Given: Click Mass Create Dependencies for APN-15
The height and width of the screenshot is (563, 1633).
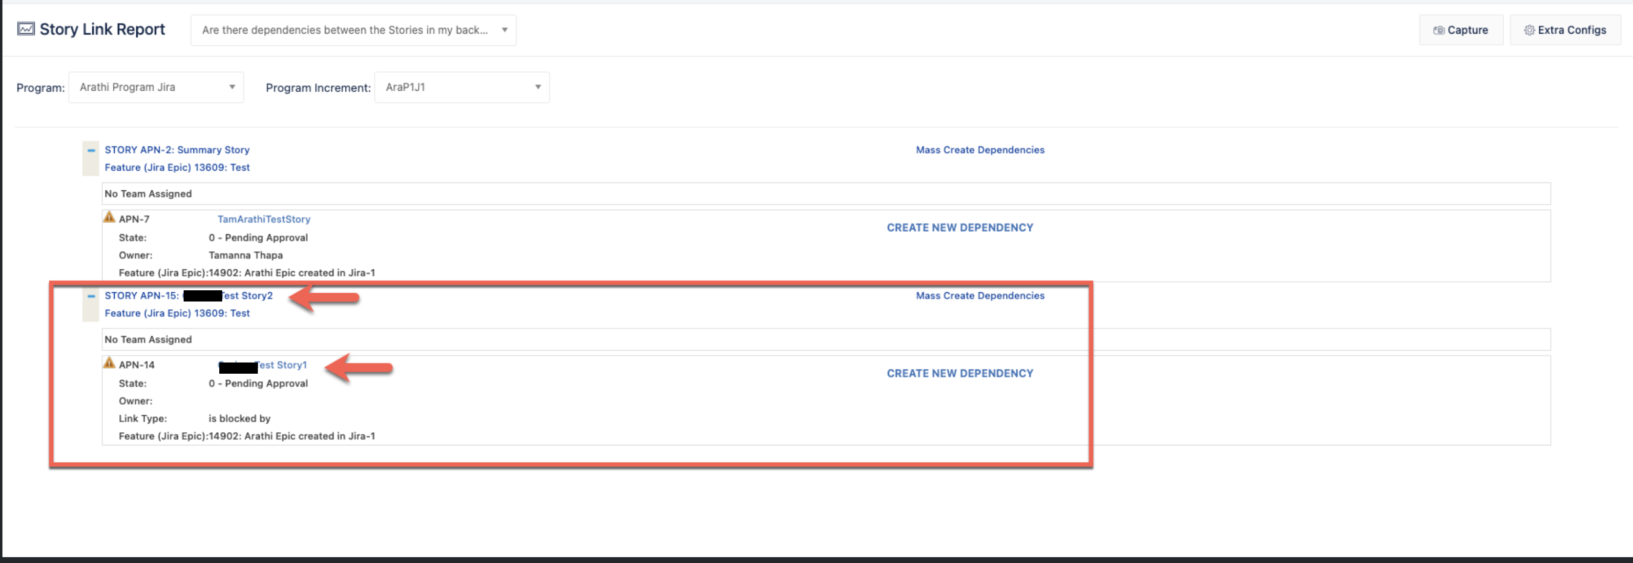Looking at the screenshot, I should 980,296.
